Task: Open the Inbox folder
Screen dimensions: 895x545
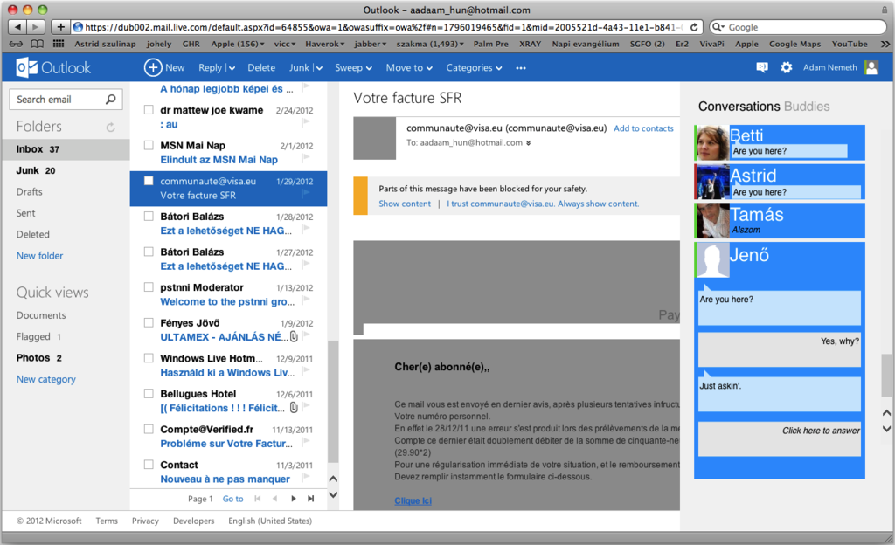Action: (66, 149)
